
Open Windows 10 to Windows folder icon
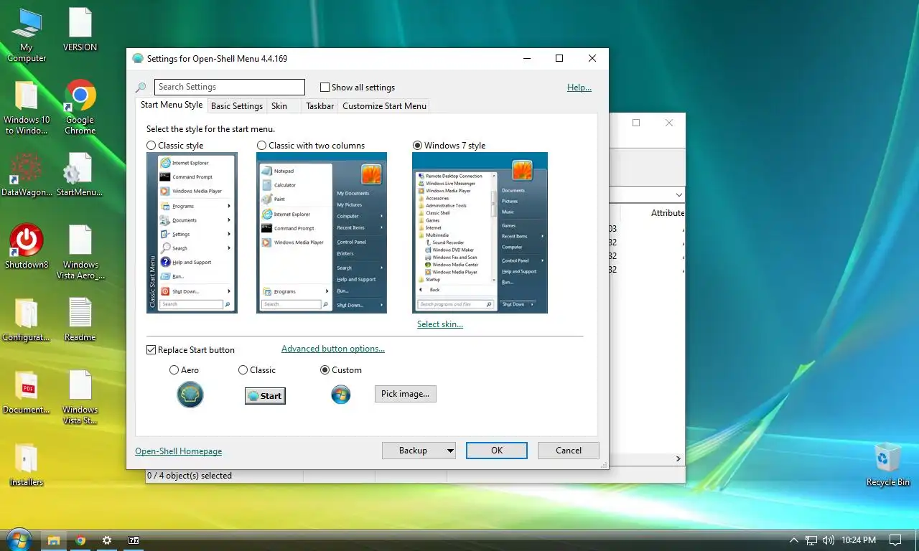coord(27,108)
